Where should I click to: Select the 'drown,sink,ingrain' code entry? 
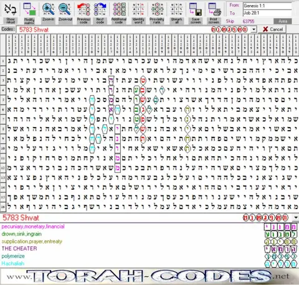(x=22, y=234)
